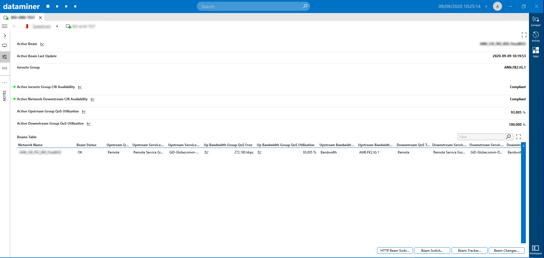Open trend graph for Active Beam
Screen dimensions: 544x258
click(42, 44)
